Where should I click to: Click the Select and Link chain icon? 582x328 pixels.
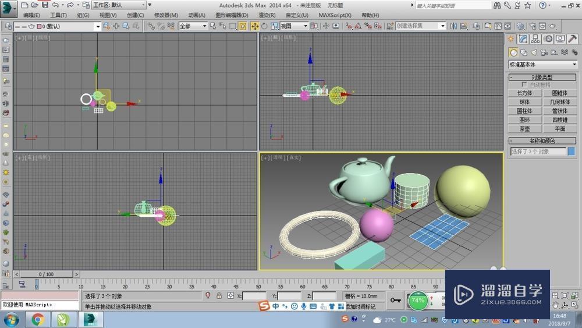point(151,26)
